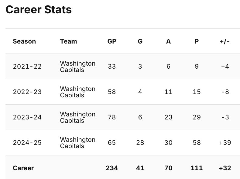Click the 58 points value for 2024-25
Viewport: 240px width, 179px height.
[x=197, y=143]
